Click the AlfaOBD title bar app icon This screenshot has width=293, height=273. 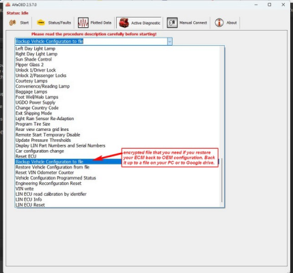(x=8, y=5)
